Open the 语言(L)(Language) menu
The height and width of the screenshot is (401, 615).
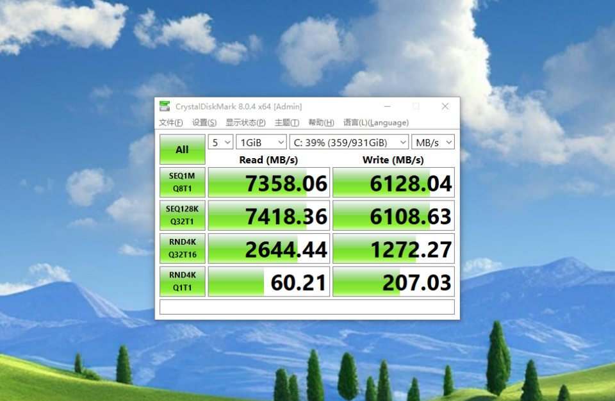point(376,122)
